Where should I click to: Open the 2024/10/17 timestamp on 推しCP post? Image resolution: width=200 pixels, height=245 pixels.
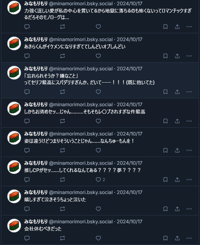click(x=130, y=163)
